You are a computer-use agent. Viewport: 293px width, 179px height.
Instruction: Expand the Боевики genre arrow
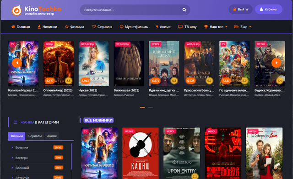12,147
